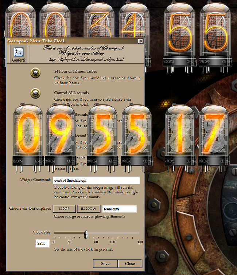Click the font value field showing NARROW

(x=119, y=209)
